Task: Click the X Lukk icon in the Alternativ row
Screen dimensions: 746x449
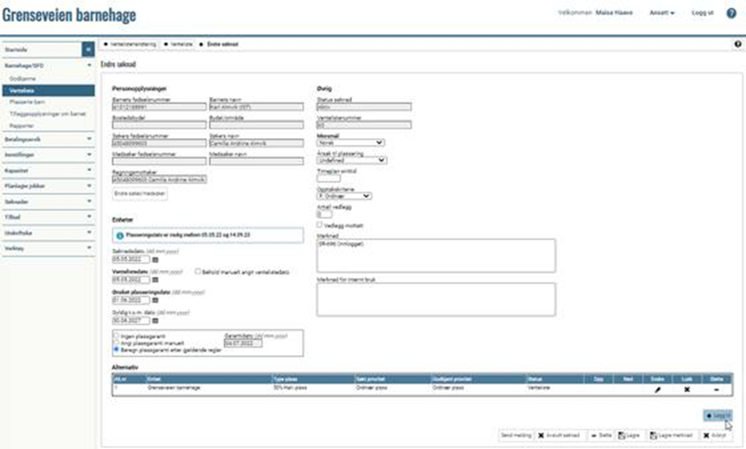Action: [x=686, y=389]
